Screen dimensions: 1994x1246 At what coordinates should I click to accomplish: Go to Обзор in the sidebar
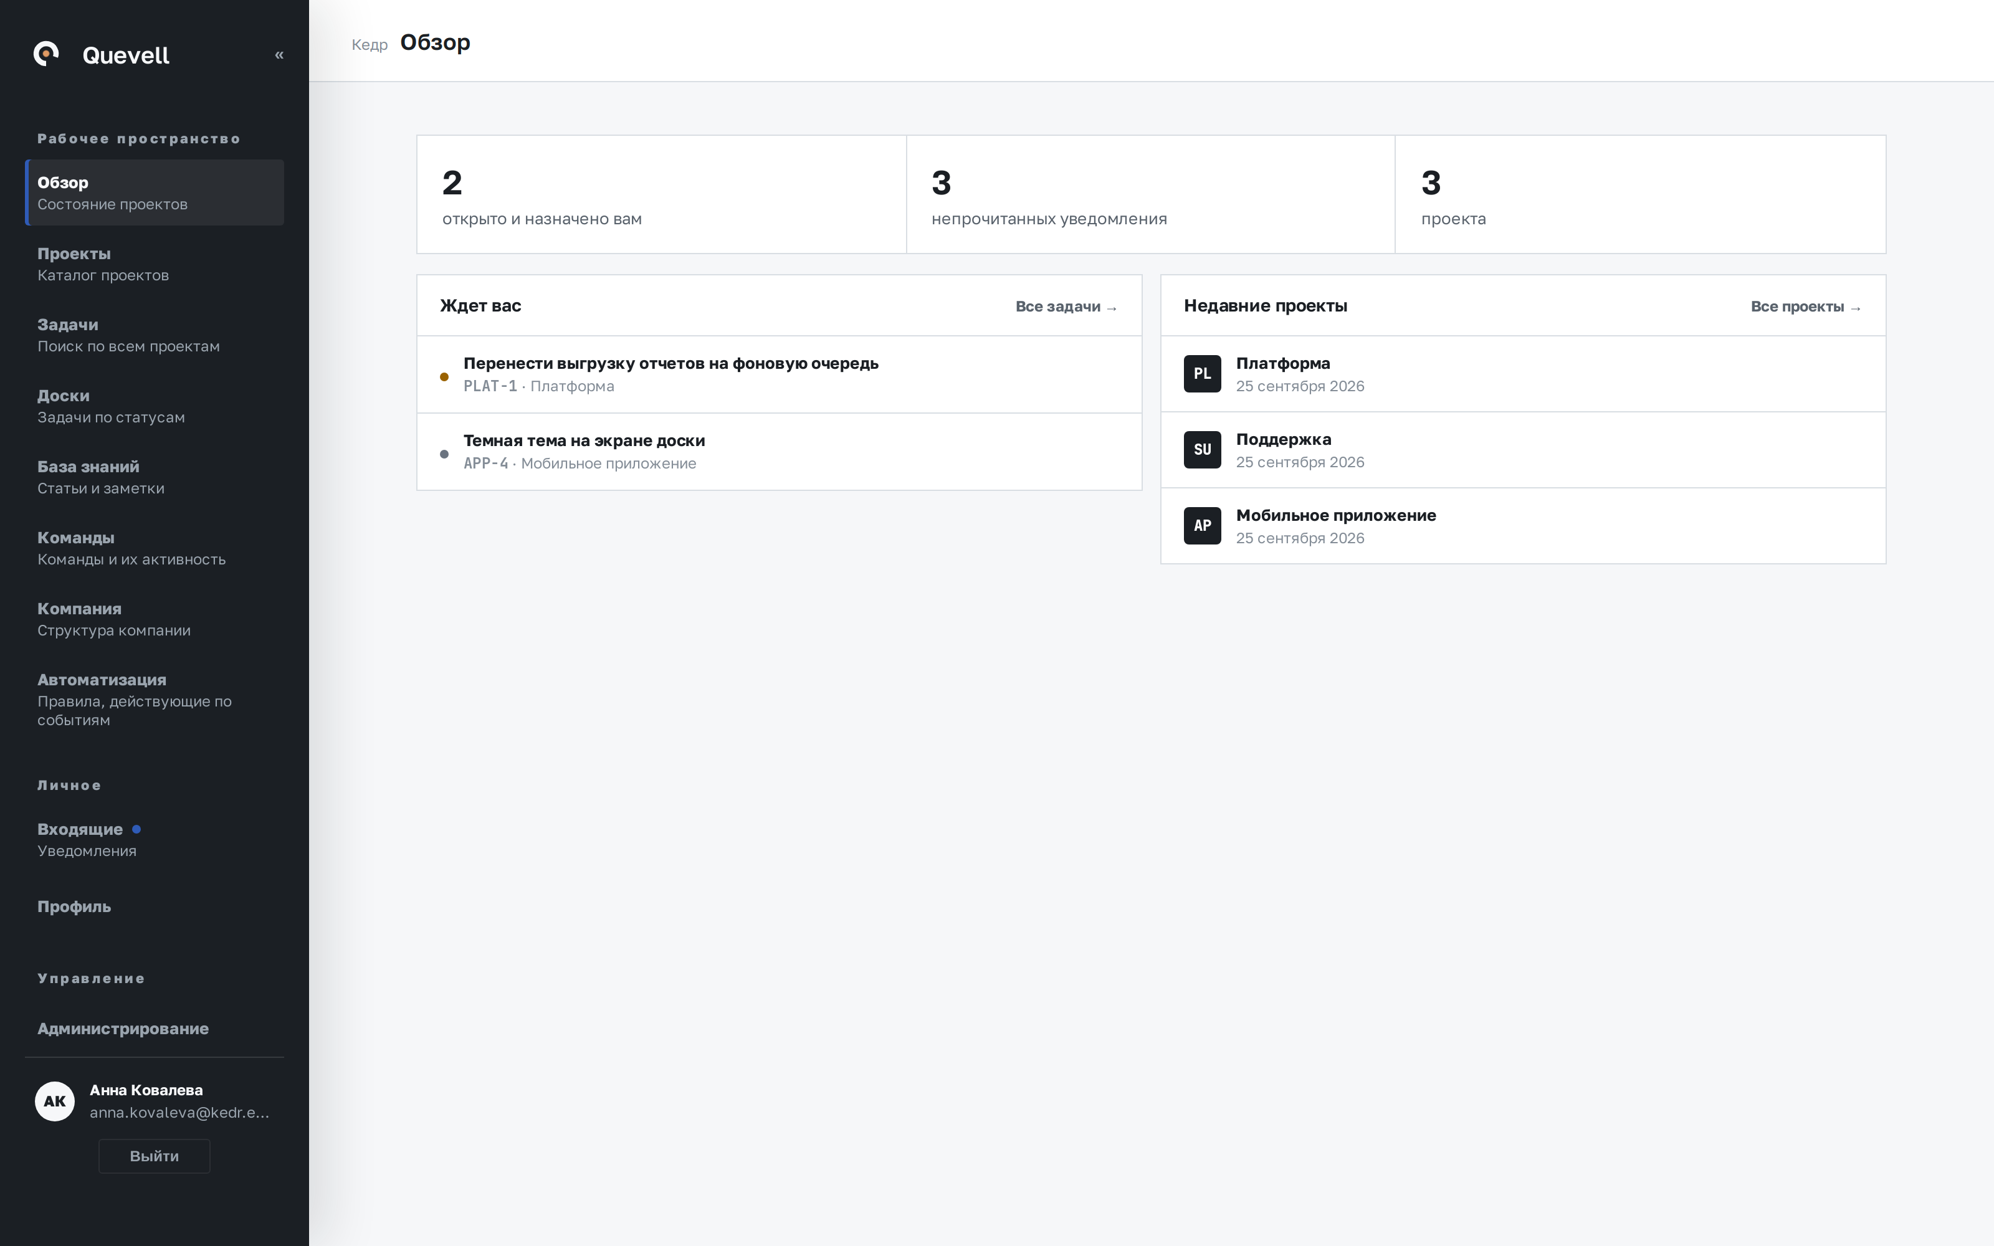[x=155, y=193]
